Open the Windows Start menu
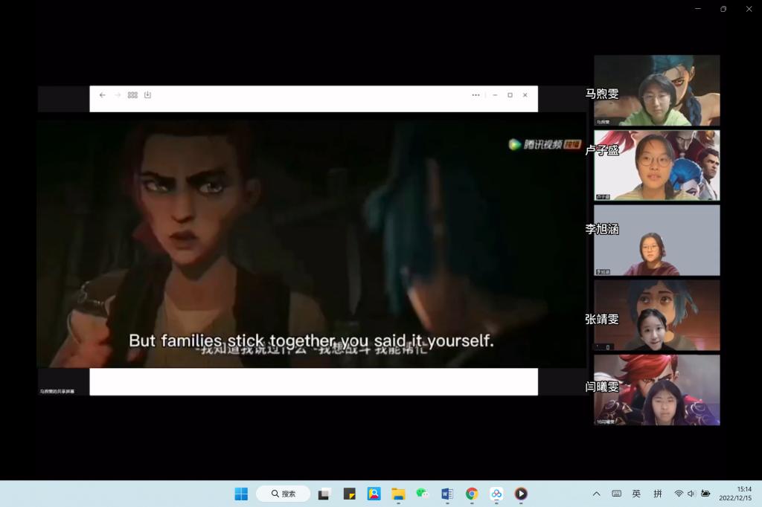 (241, 494)
